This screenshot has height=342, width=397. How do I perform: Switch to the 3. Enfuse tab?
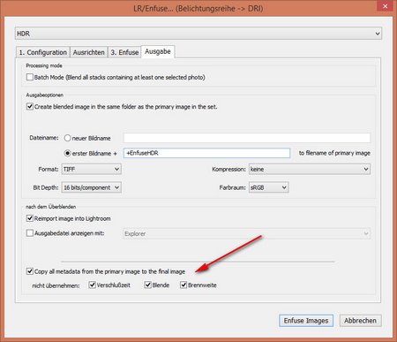[x=124, y=52]
